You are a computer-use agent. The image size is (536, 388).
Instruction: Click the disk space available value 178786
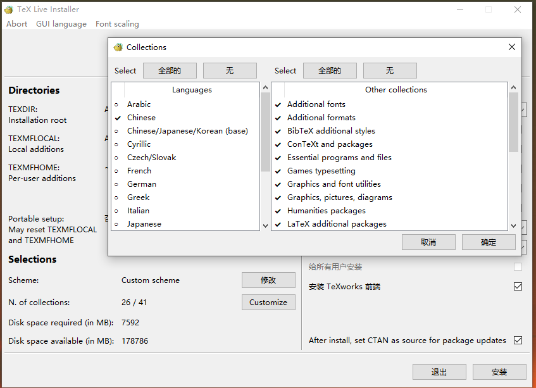(x=135, y=341)
